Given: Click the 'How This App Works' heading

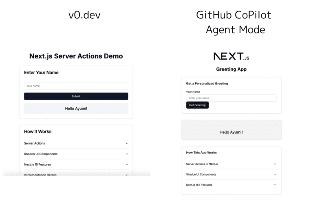Looking at the screenshot, I should coord(201,153).
